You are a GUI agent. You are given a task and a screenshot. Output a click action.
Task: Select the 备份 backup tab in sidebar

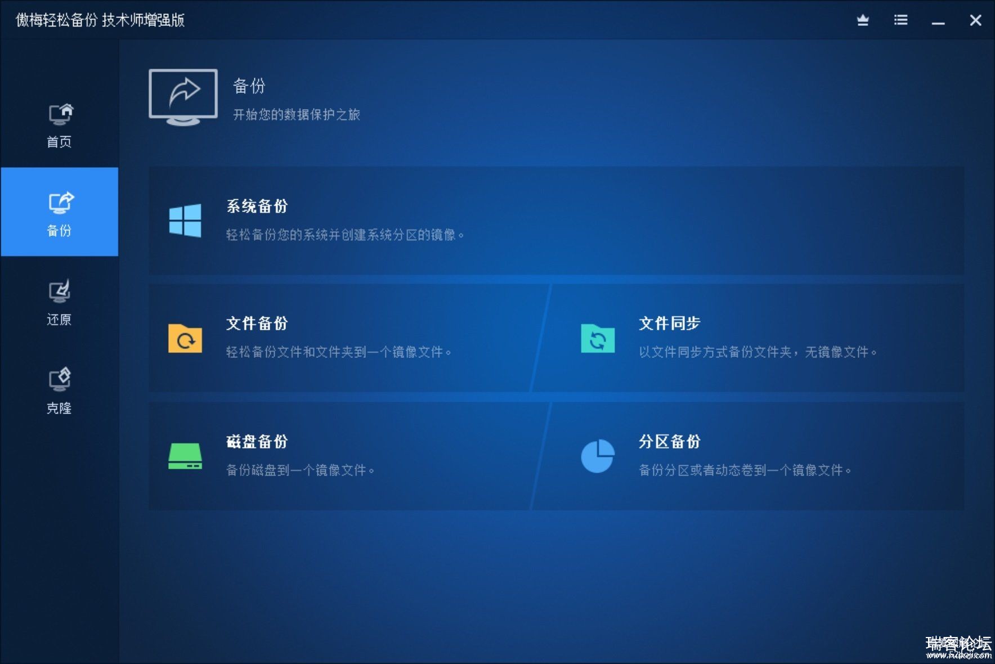pyautogui.click(x=59, y=212)
